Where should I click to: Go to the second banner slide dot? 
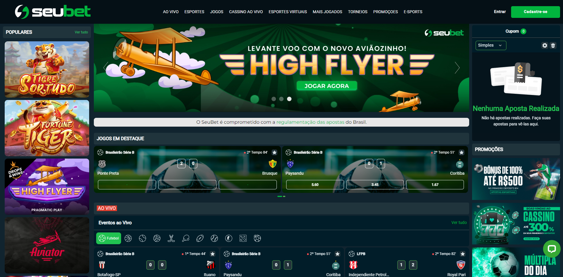coord(281,99)
